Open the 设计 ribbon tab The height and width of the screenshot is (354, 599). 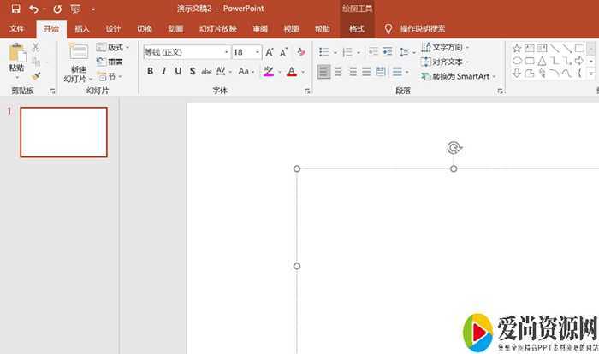(x=113, y=28)
